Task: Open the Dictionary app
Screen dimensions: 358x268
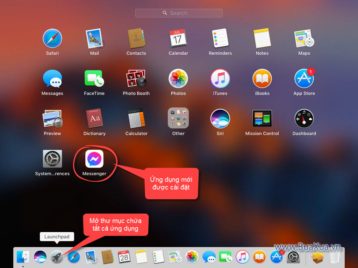Action: (94, 118)
